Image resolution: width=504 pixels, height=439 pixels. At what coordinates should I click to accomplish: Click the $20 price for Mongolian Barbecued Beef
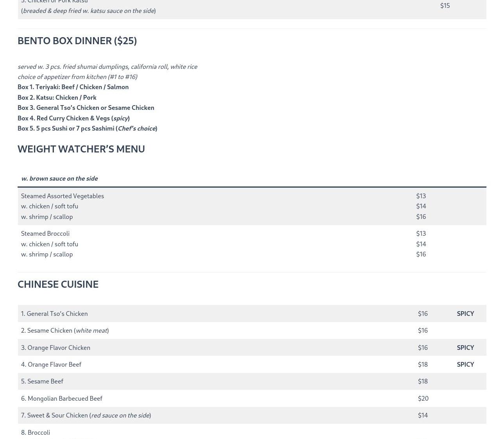[423, 398]
